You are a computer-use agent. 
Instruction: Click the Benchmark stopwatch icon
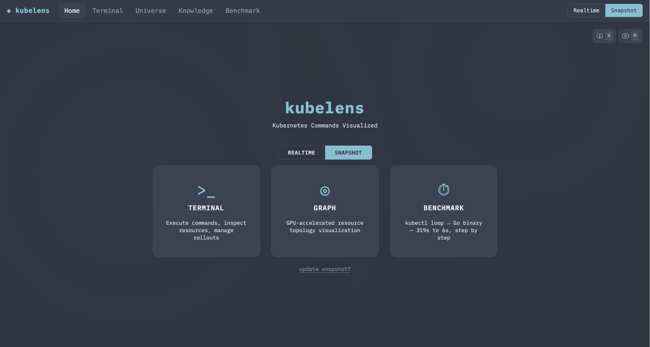(444, 190)
